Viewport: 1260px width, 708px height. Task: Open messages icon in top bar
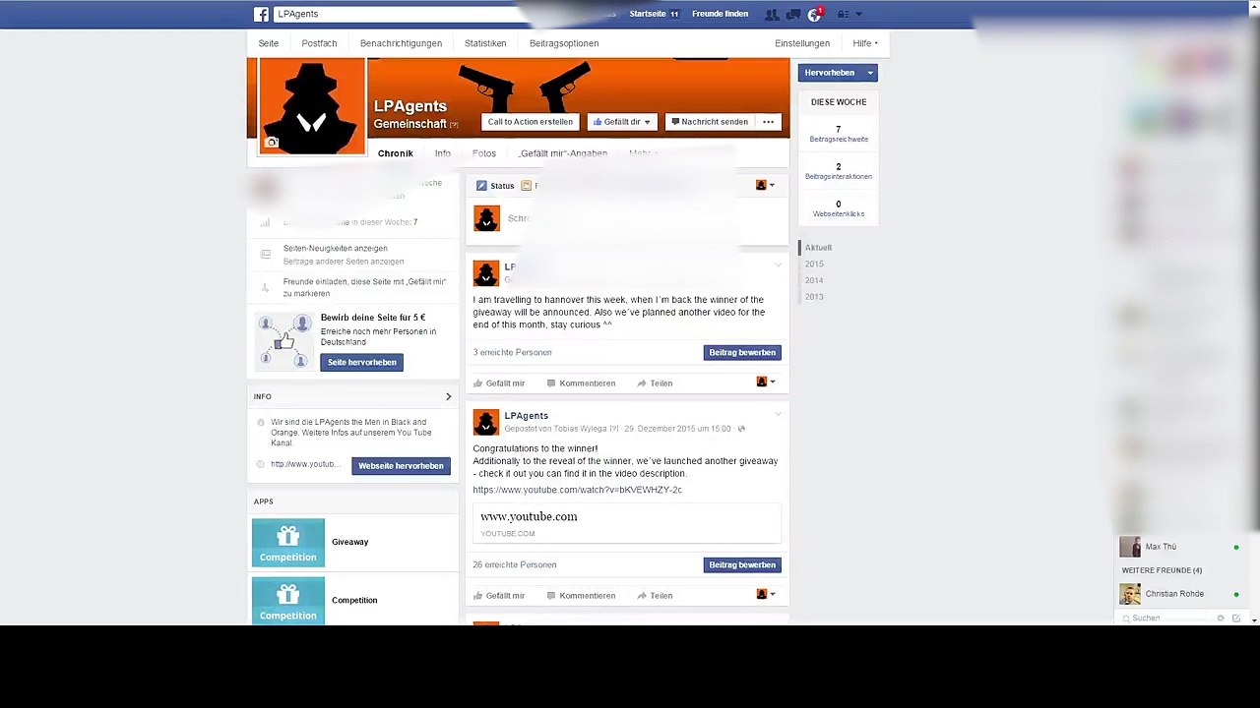click(x=792, y=15)
